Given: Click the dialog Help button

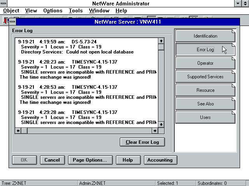Looking at the screenshot, I should [128, 160].
